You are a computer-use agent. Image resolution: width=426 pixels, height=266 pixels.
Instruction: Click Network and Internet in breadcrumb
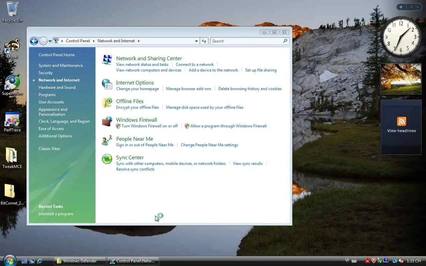(x=116, y=41)
